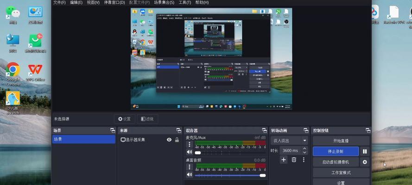412x185 pixels.
Task: Open the Radmin VPN desktop shortcut
Action: [x=393, y=14]
